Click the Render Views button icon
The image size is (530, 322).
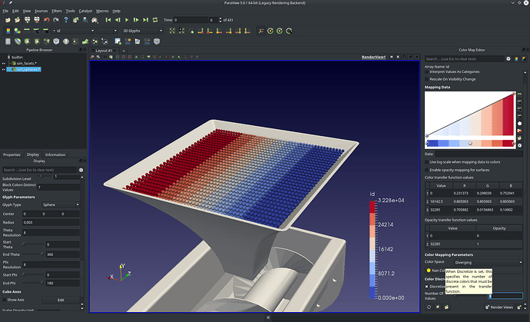[489, 307]
